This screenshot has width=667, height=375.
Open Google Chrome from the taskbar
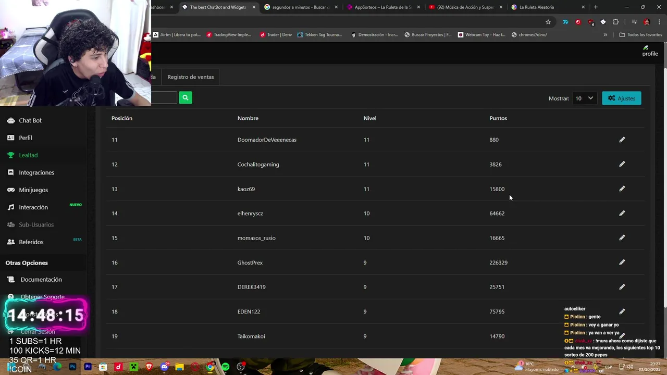pos(210,367)
